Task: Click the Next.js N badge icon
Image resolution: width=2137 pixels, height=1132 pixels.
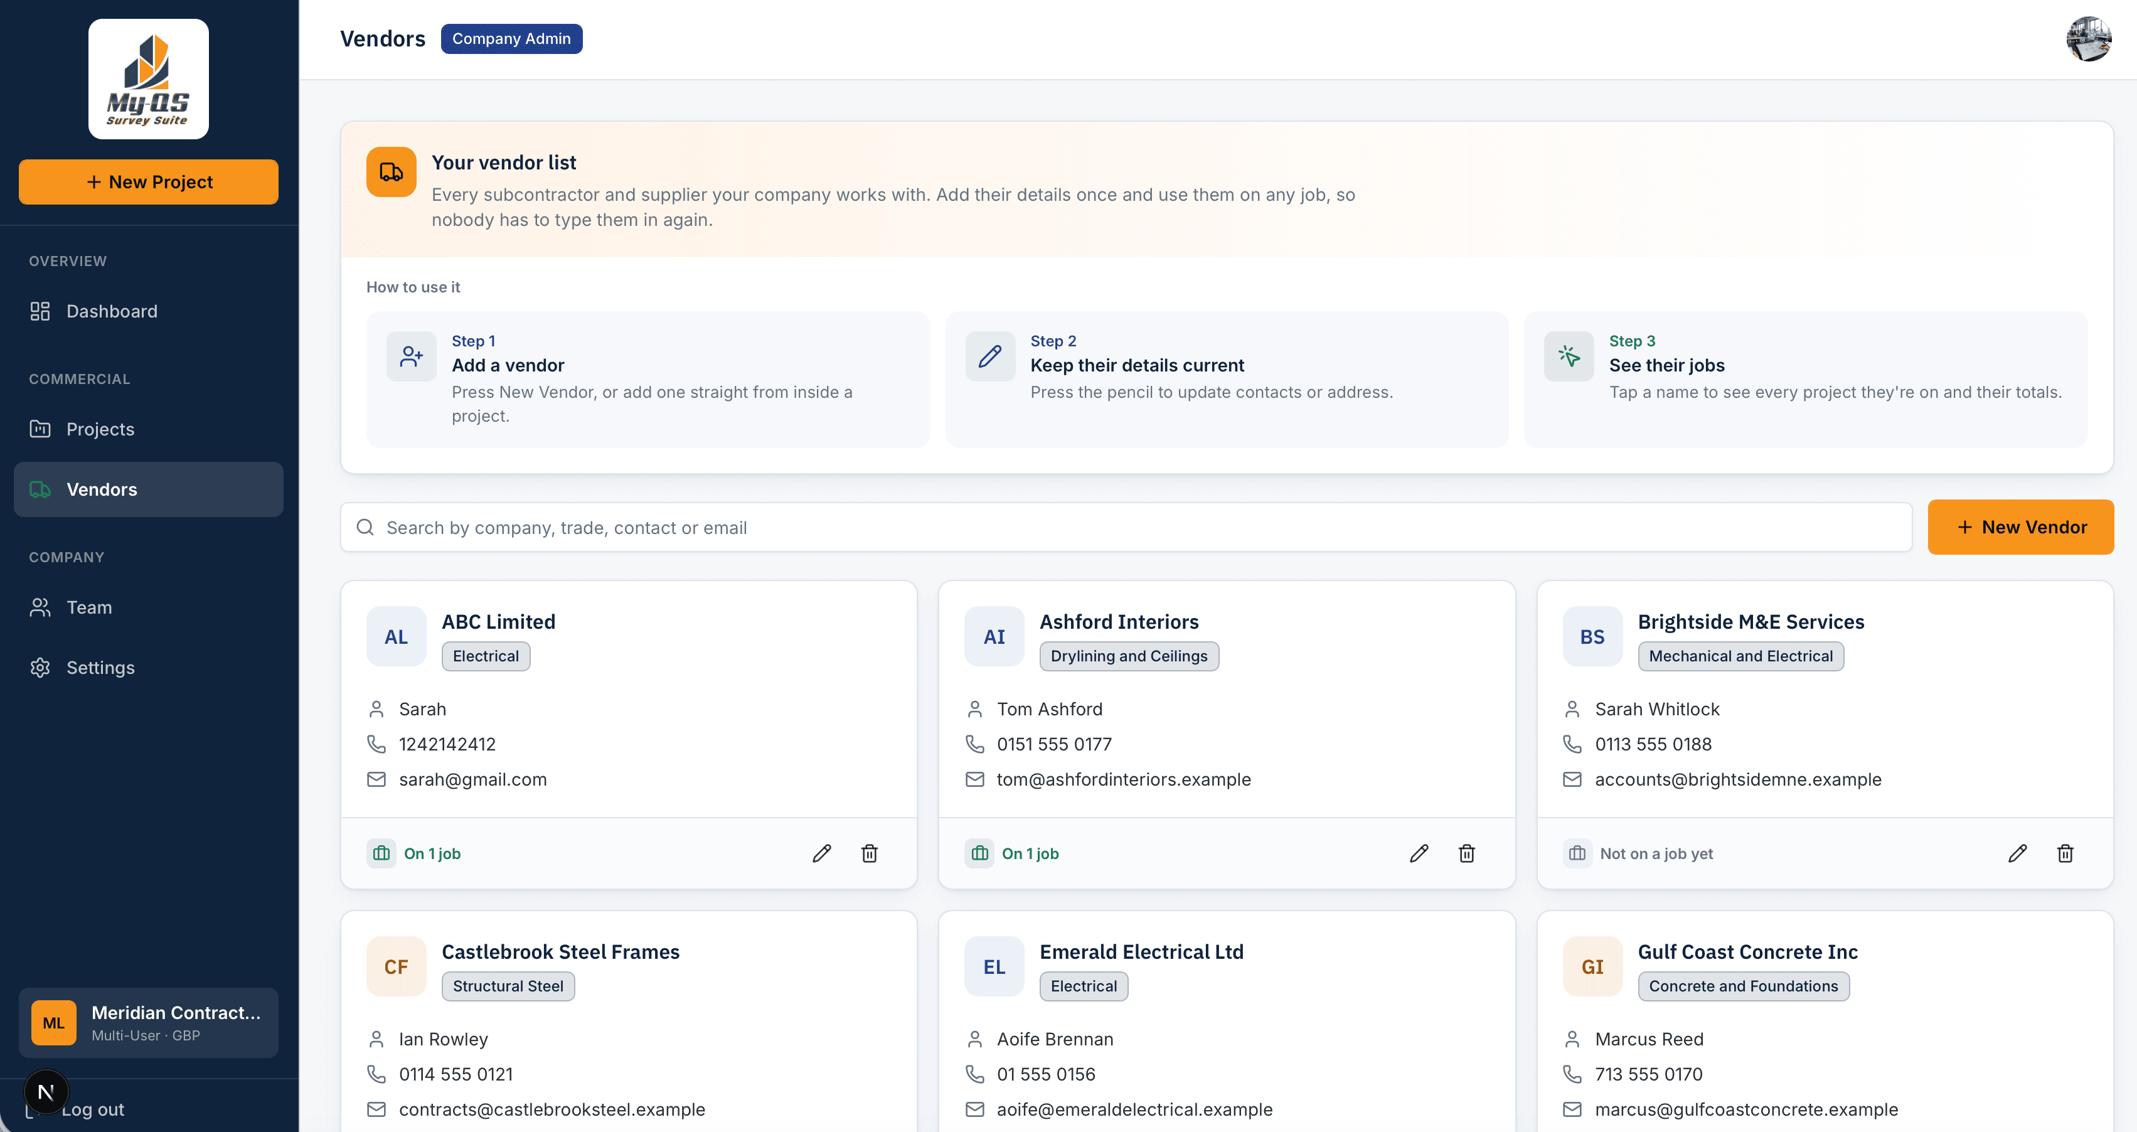Action: tap(46, 1091)
